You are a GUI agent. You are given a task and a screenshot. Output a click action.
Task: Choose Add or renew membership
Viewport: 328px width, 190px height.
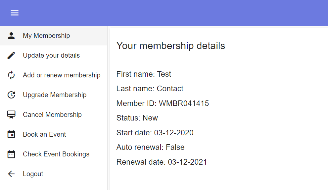tap(62, 75)
